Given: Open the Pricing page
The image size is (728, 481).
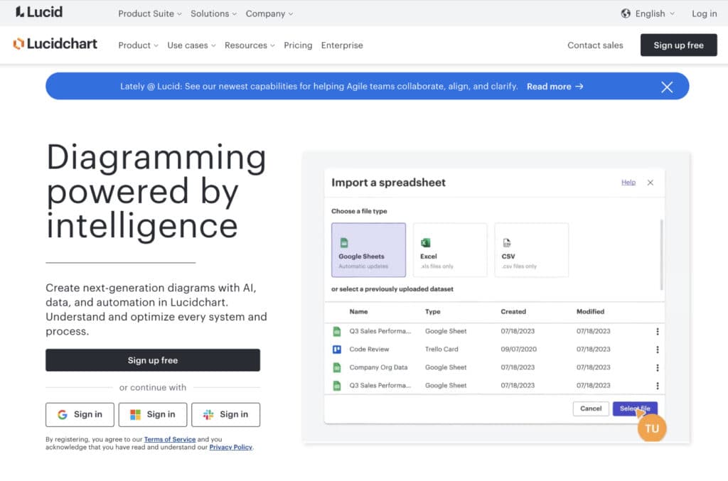Looking at the screenshot, I should 298,45.
